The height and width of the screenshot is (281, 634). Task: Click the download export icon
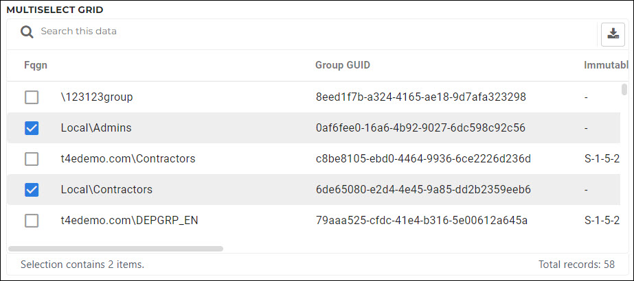(x=613, y=34)
